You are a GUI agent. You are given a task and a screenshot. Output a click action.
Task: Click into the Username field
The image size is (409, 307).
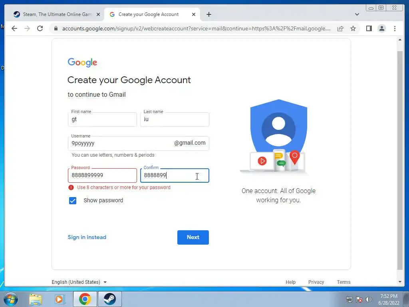(139, 144)
